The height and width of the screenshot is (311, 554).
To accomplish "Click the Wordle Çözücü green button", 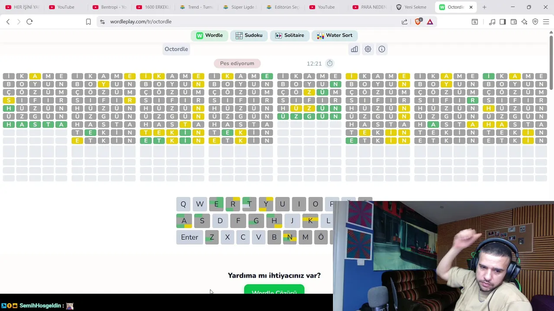I will pos(274,290).
